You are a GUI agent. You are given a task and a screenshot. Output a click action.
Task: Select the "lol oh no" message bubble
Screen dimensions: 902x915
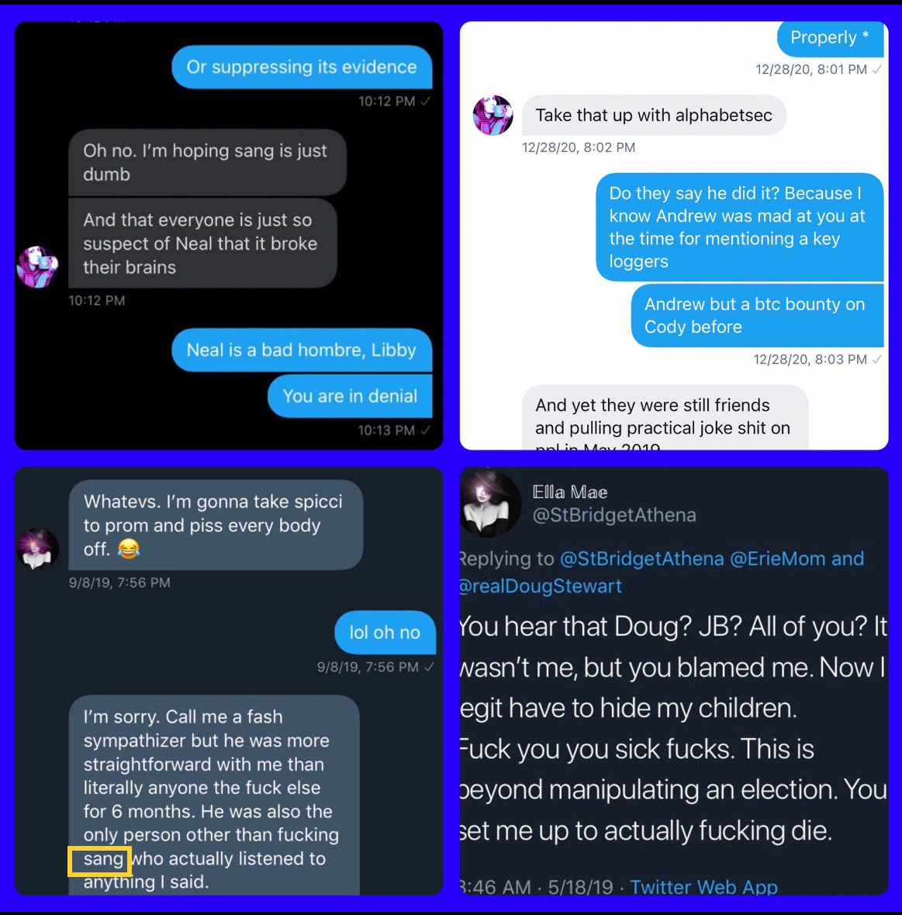coord(385,632)
